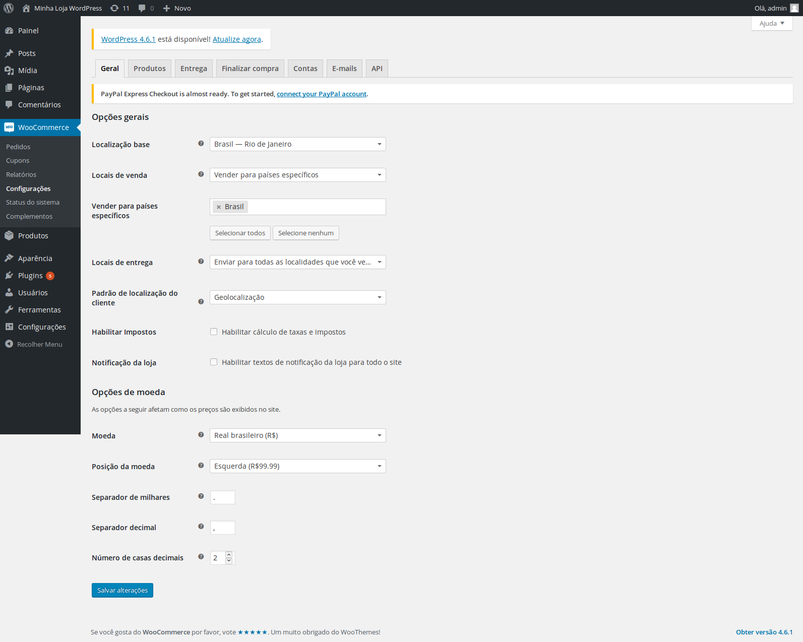Viewport: 803px width, 642px height.
Task: Open Relatórios in the WooCommerce submenu
Action: click(x=21, y=174)
